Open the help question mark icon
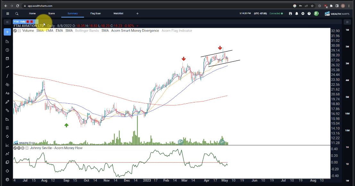This screenshot has width=355, height=186. coord(309,13)
